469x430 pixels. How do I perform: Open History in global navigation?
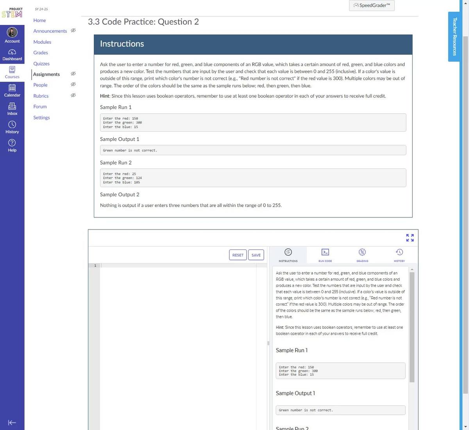pyautogui.click(x=12, y=127)
